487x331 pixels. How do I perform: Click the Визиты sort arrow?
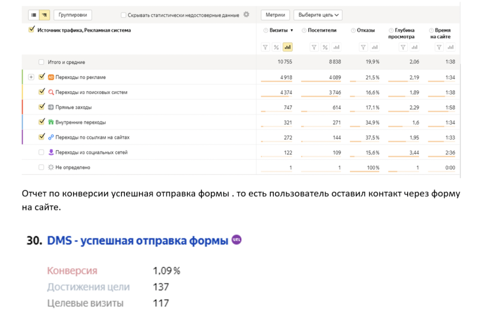pos(292,30)
